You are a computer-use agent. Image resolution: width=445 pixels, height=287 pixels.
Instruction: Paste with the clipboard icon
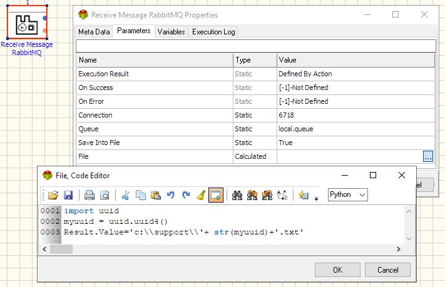(156, 195)
